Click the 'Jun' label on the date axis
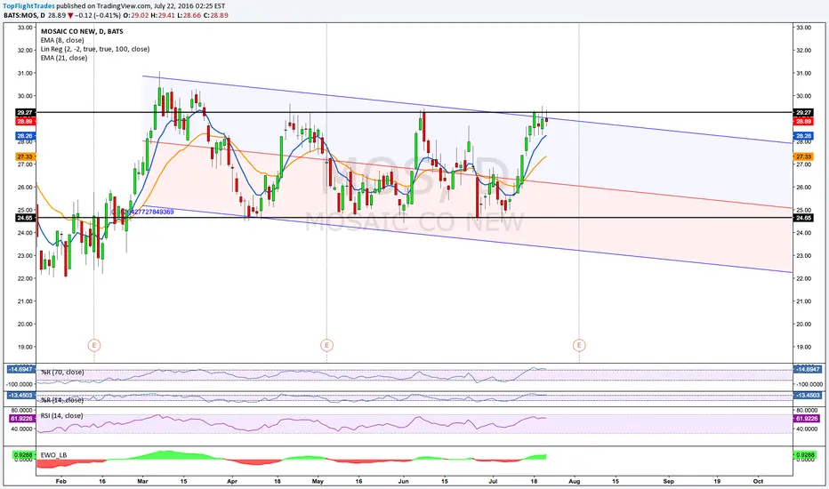Screen dimensions: 829x489 click(x=404, y=482)
